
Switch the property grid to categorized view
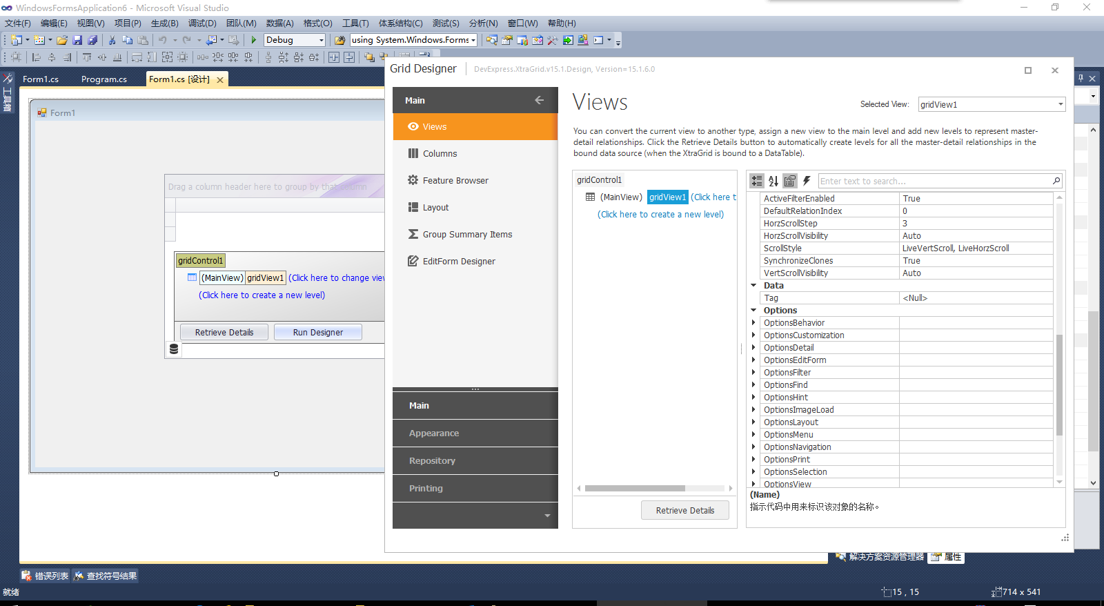(x=757, y=181)
